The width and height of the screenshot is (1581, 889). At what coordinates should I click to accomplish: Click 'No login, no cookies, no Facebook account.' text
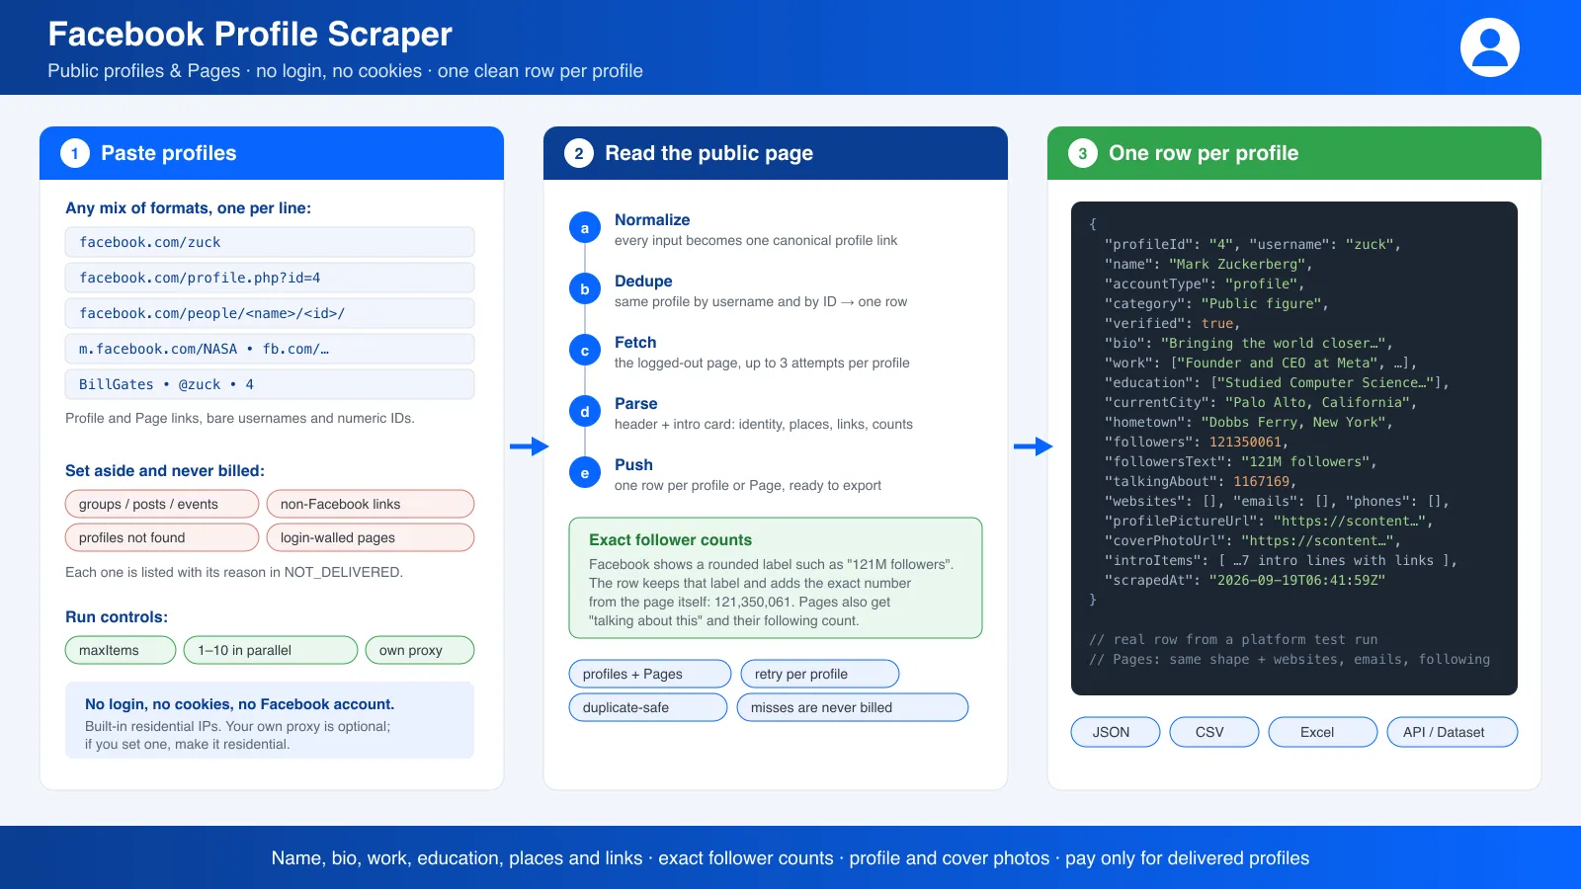(x=239, y=704)
